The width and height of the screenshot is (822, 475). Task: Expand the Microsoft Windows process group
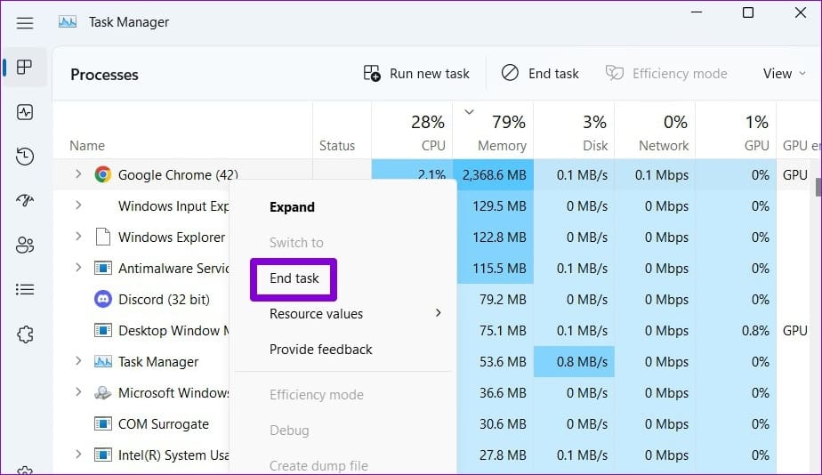click(78, 391)
